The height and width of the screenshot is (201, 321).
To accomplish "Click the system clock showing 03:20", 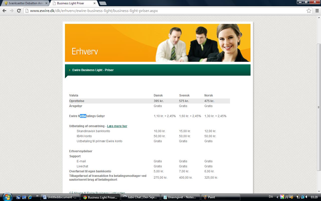I will 314,197.
